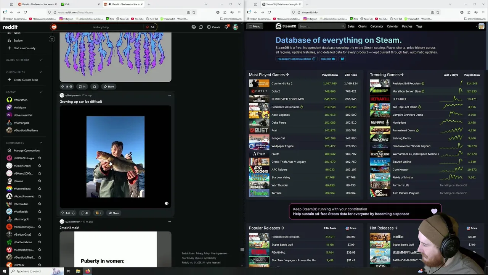
Task: Open SteamDB Bluesky butterfly link
Action: pyautogui.click(x=342, y=59)
